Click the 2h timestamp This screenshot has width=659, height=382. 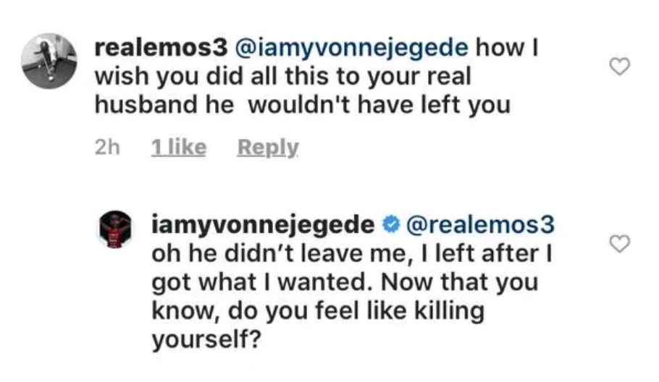tap(107, 148)
